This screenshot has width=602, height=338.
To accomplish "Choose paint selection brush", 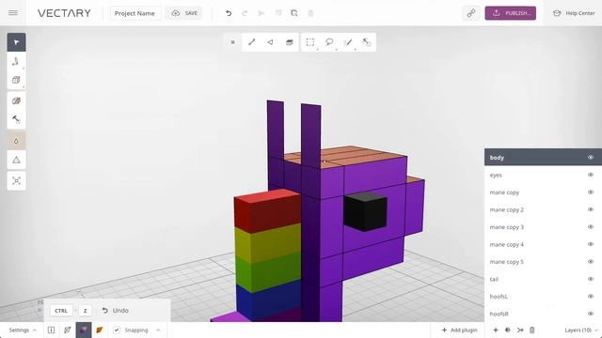I will (348, 42).
